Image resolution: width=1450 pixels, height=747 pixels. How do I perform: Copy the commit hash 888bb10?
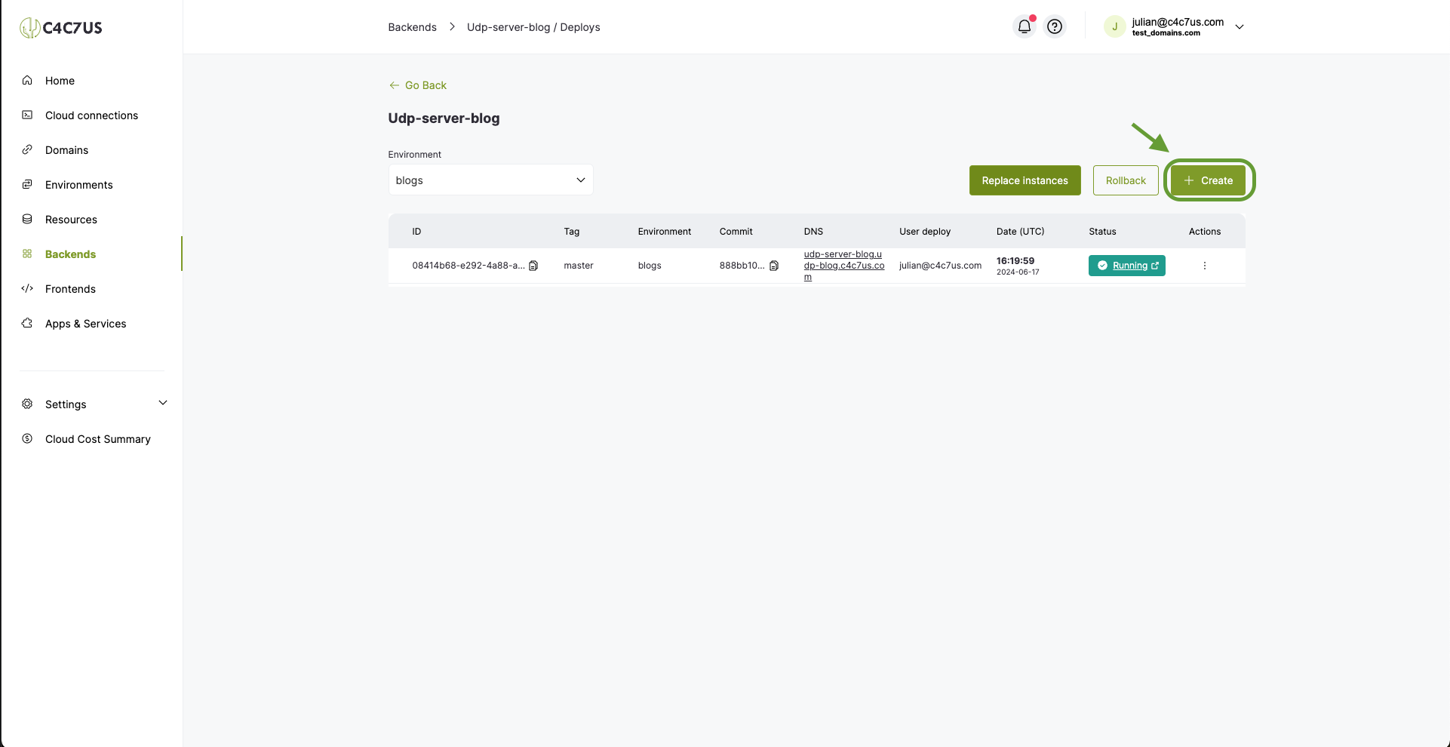pyautogui.click(x=774, y=266)
